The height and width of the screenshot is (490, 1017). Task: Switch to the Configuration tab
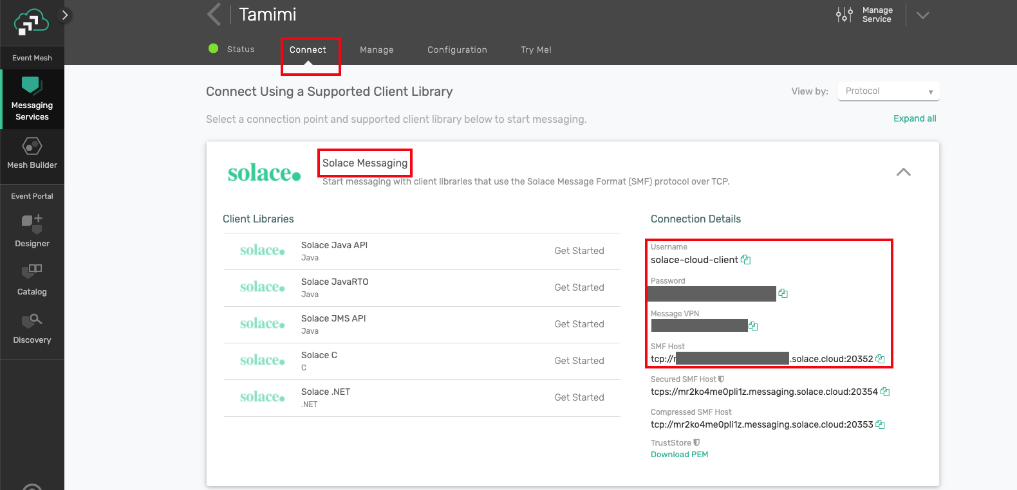[457, 50]
